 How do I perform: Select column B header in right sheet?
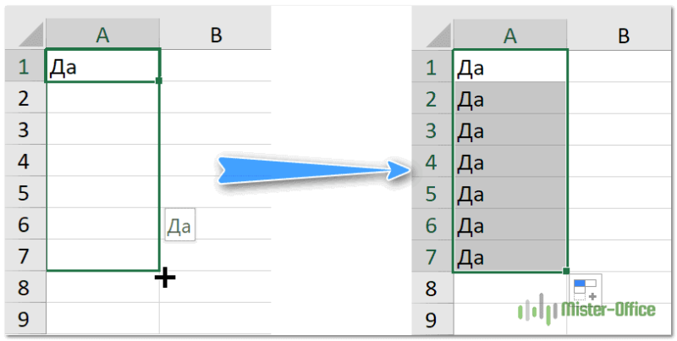pos(621,34)
